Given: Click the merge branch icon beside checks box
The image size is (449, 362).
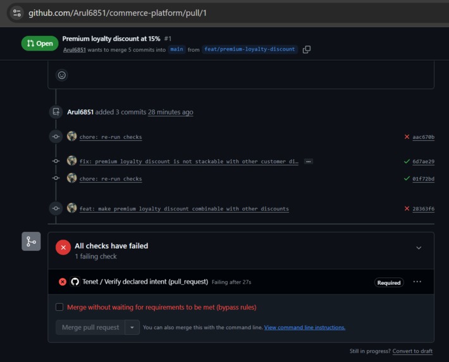Looking at the screenshot, I should [31, 241].
